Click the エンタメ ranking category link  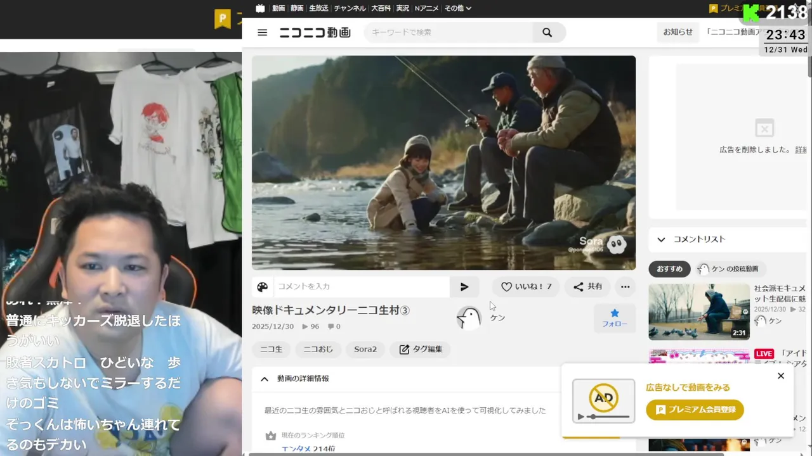point(296,449)
